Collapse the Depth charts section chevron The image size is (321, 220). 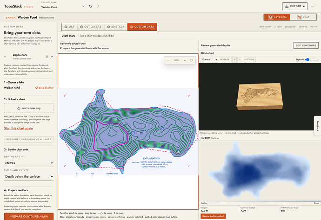[x=52, y=57]
